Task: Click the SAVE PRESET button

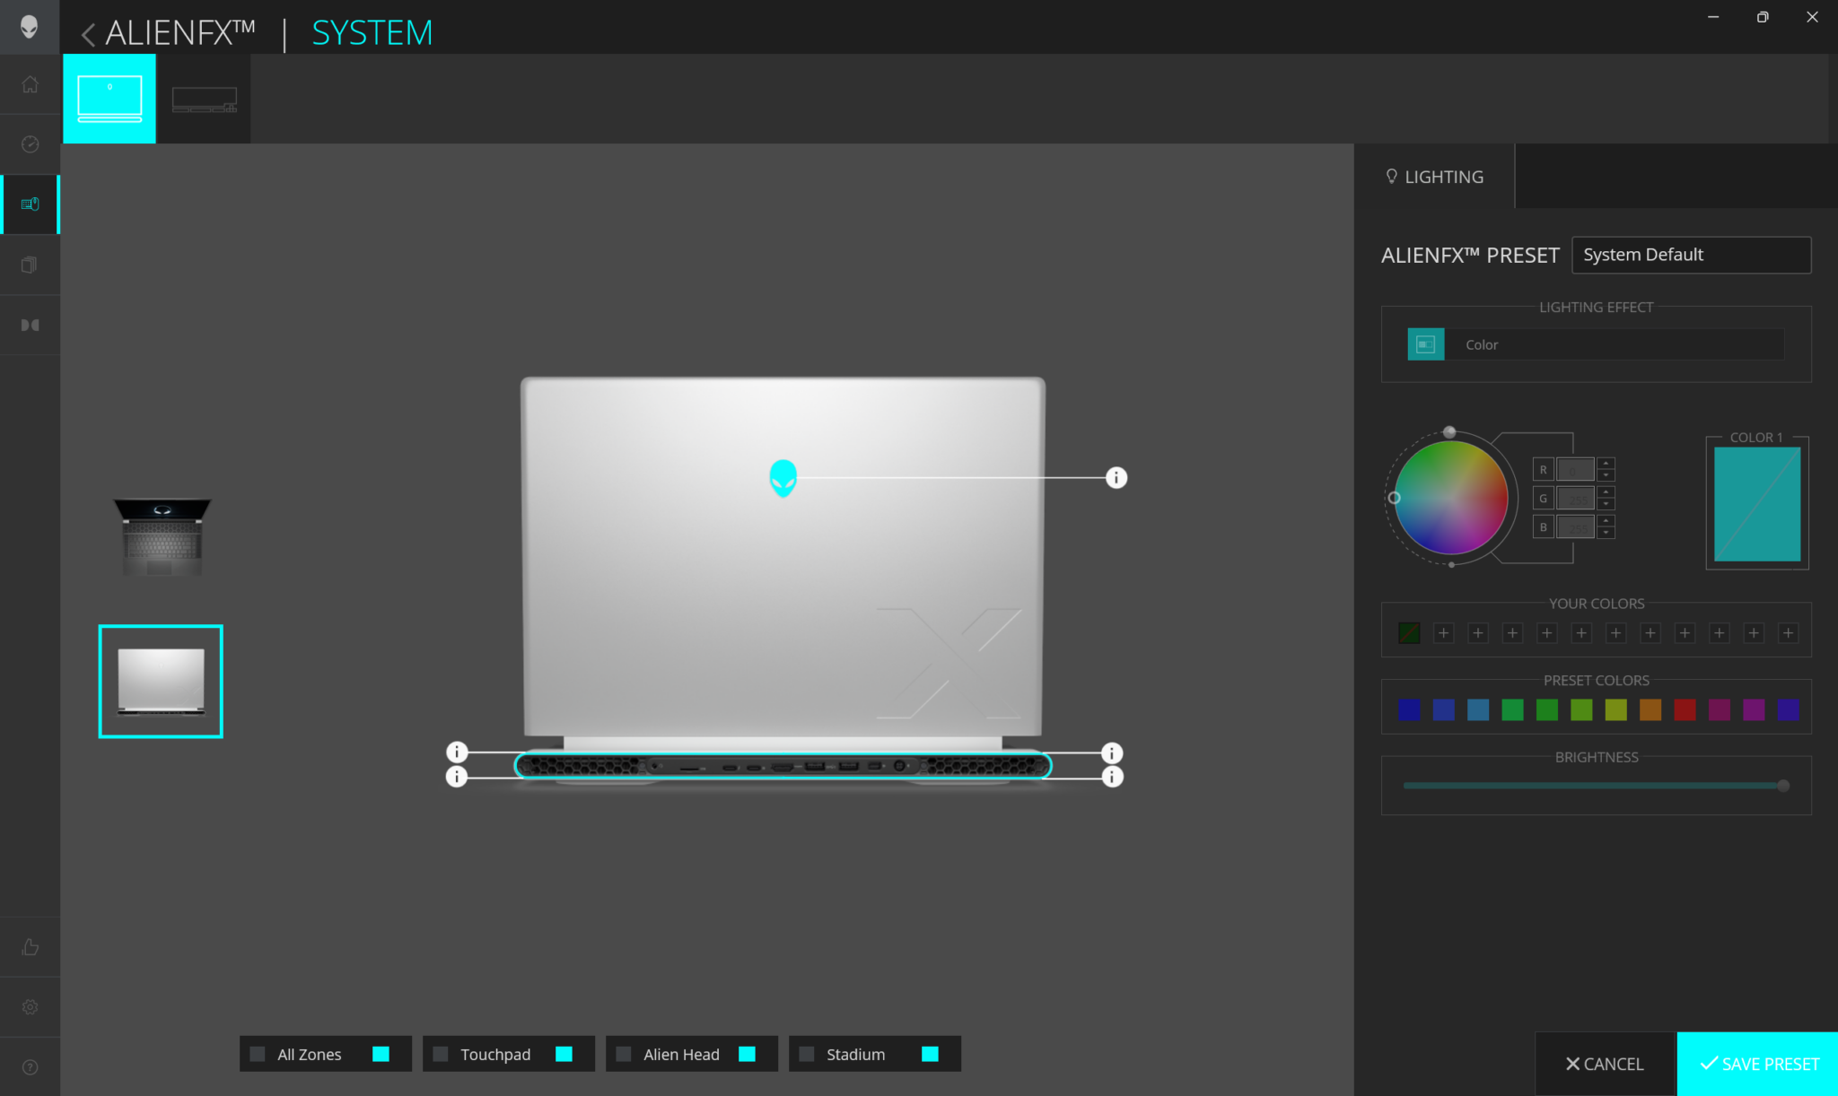Action: pos(1757,1064)
